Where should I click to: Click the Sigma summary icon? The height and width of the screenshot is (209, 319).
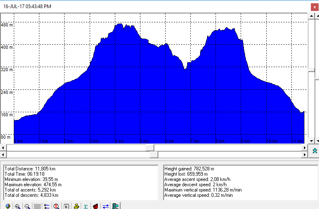[86, 206]
